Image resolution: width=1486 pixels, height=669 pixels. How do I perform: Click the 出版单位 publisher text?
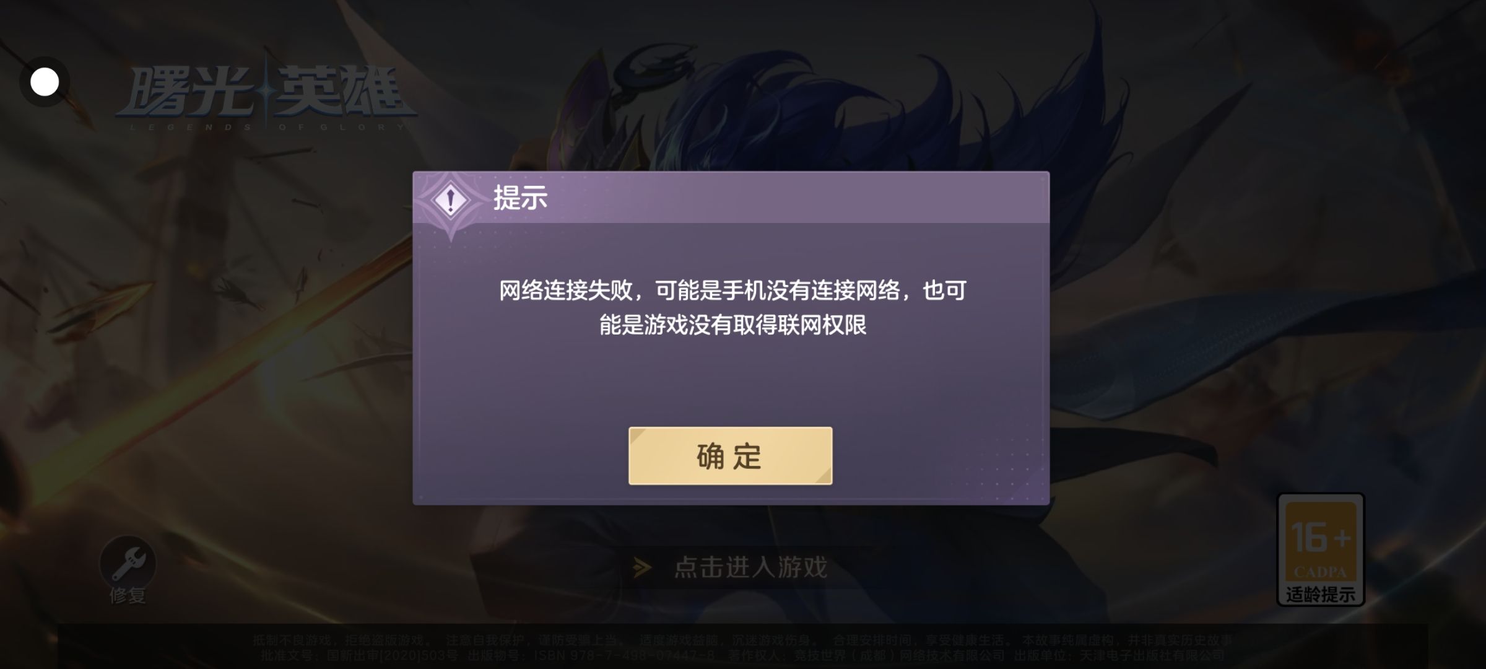coord(1119,655)
